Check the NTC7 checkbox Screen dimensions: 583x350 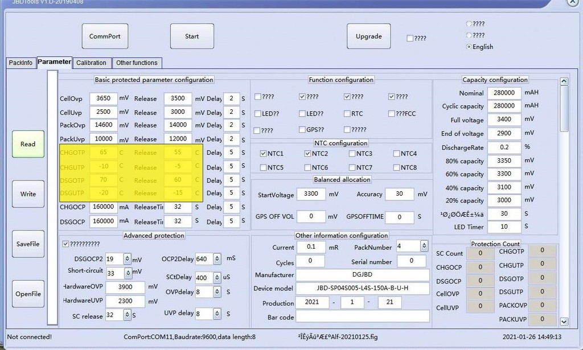tap(352, 167)
